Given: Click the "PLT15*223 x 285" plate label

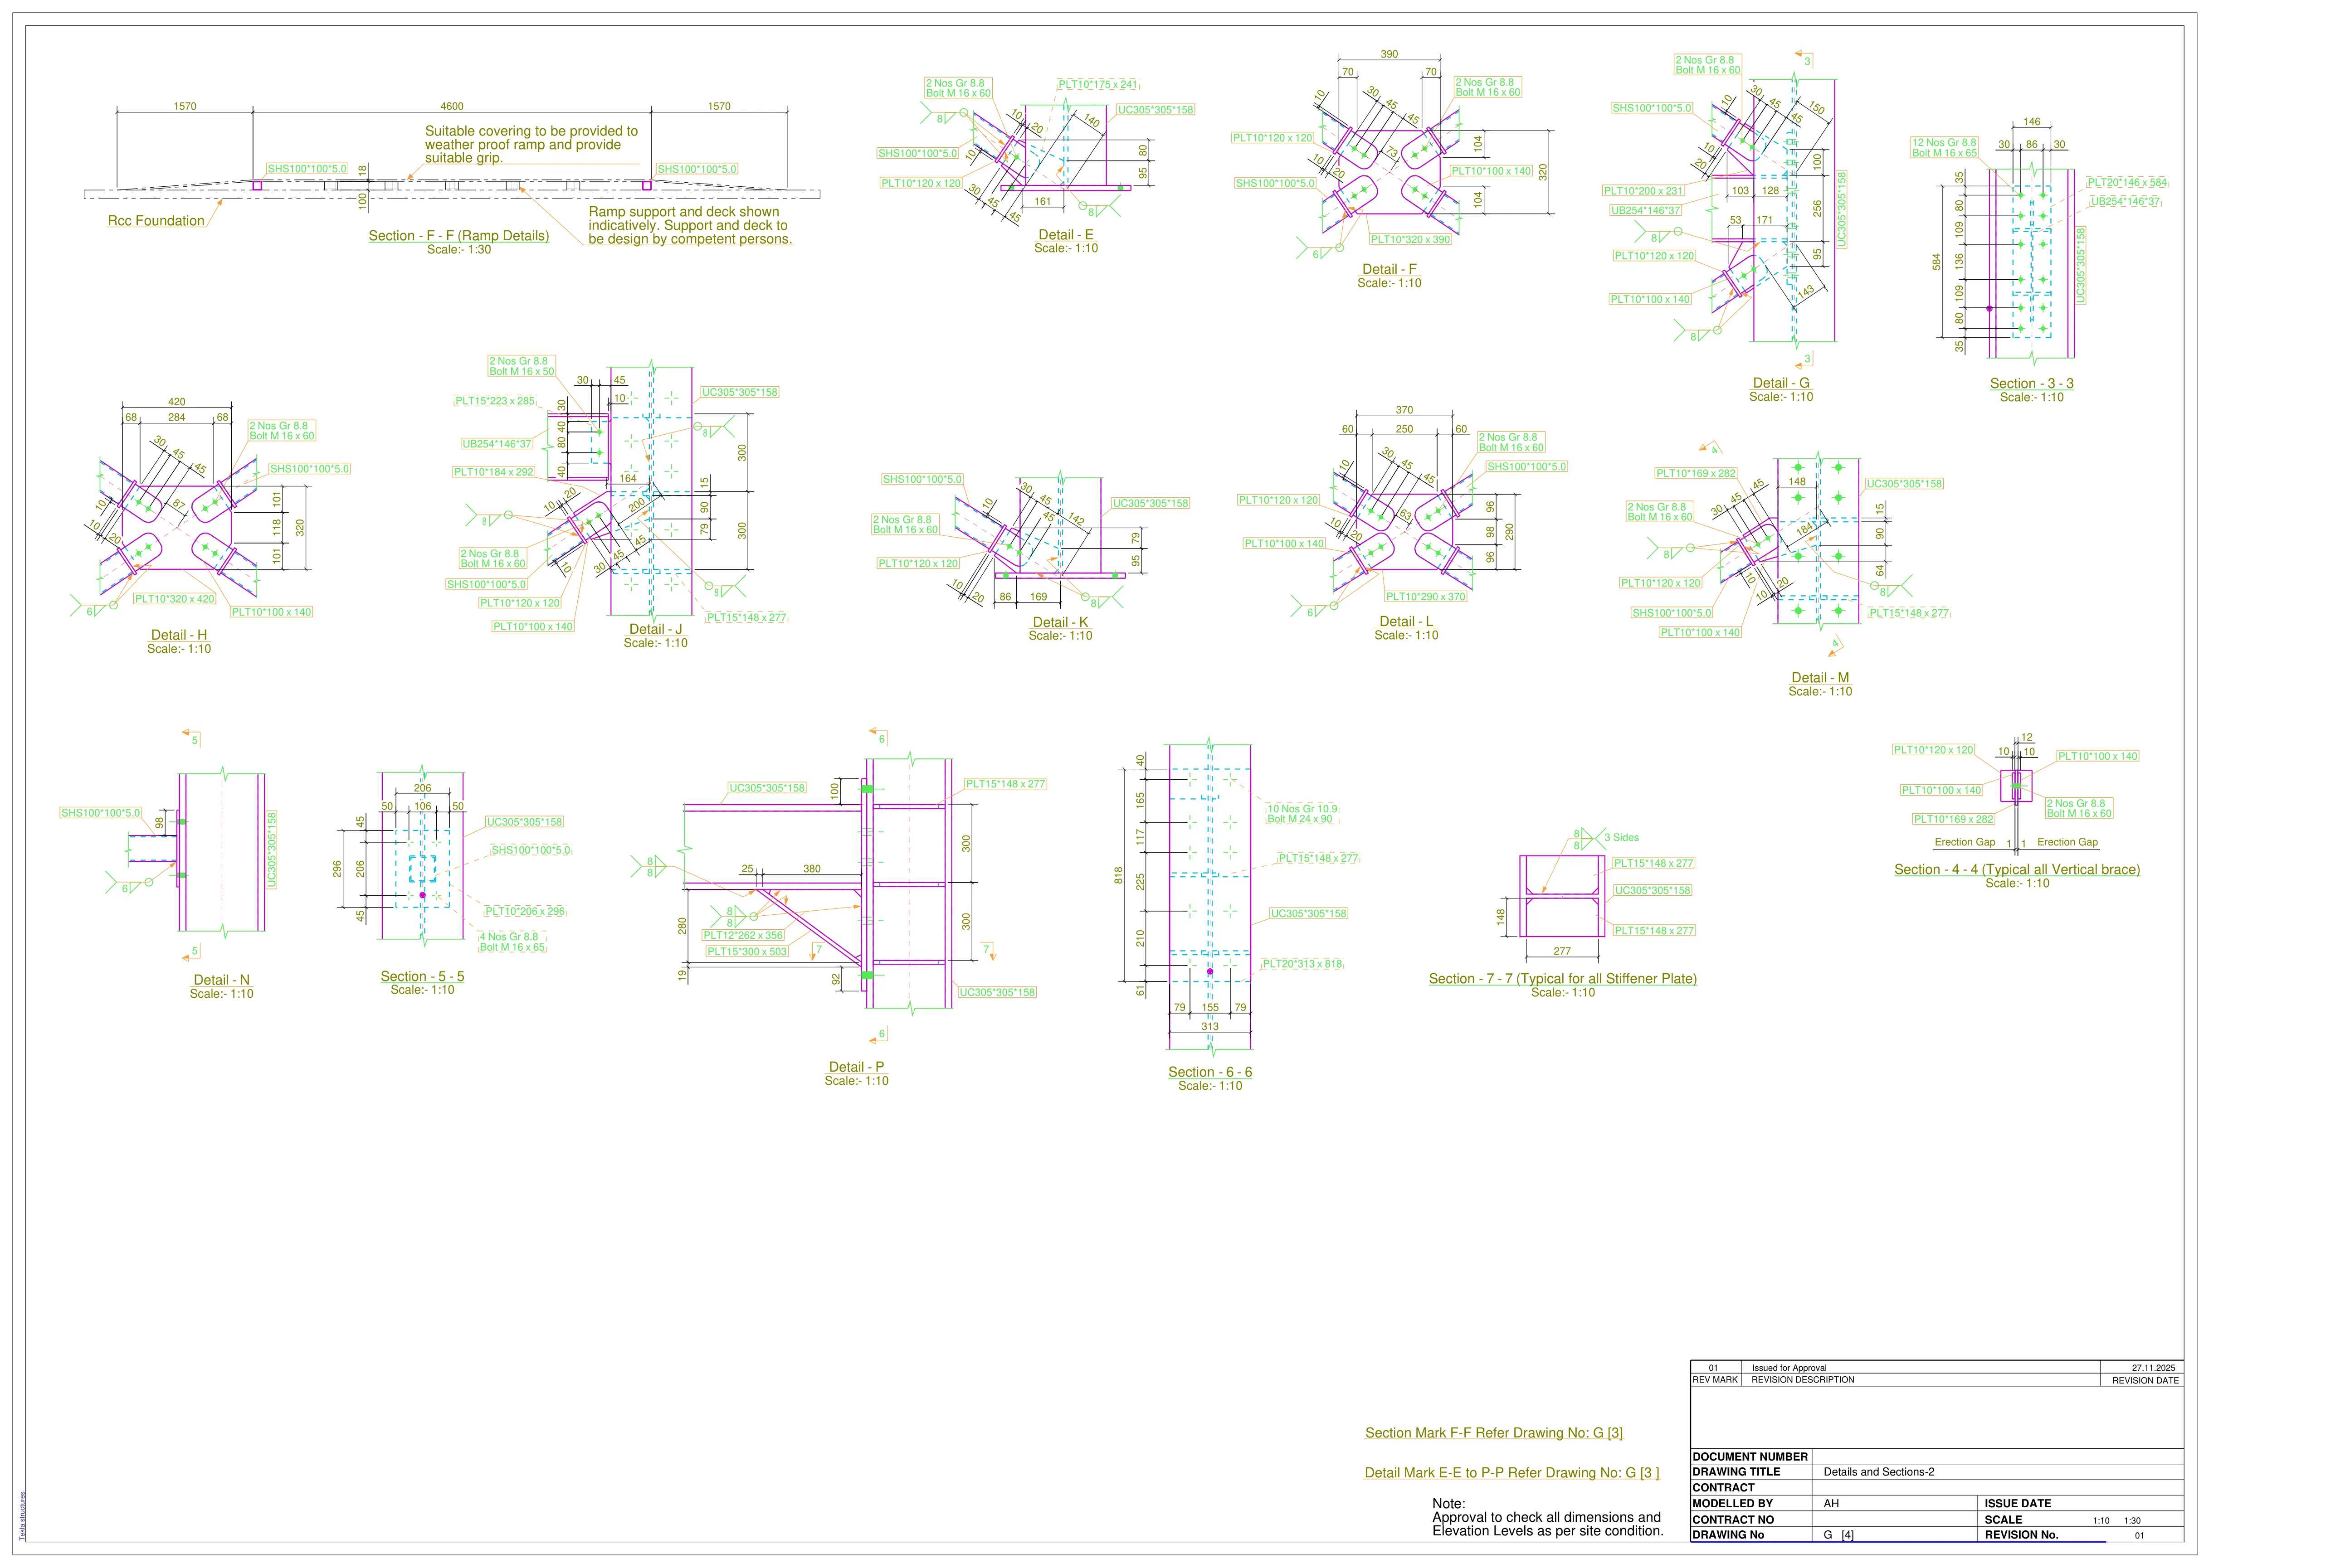Looking at the screenshot, I should (x=494, y=401).
